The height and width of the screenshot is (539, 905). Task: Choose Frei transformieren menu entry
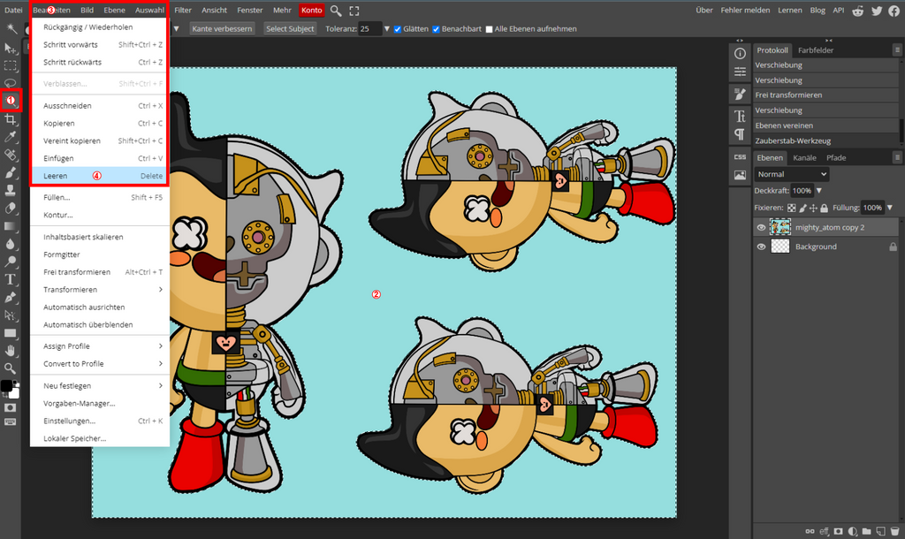[100, 272]
